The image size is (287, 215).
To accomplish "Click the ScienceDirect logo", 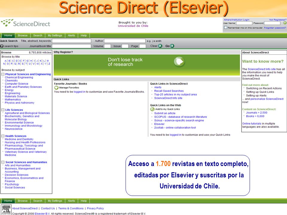I will (25, 23).
